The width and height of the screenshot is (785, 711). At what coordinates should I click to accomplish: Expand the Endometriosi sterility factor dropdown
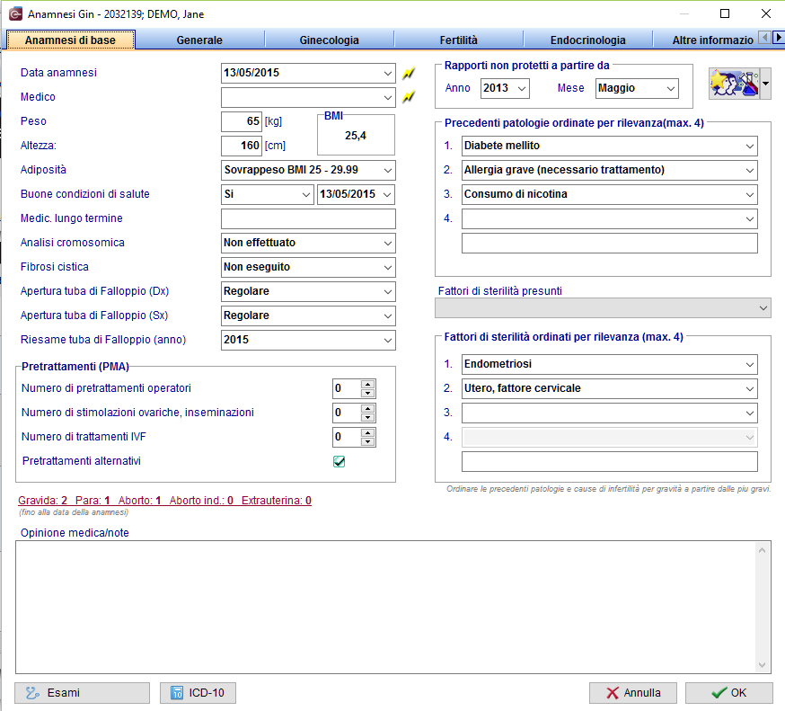pyautogui.click(x=749, y=365)
